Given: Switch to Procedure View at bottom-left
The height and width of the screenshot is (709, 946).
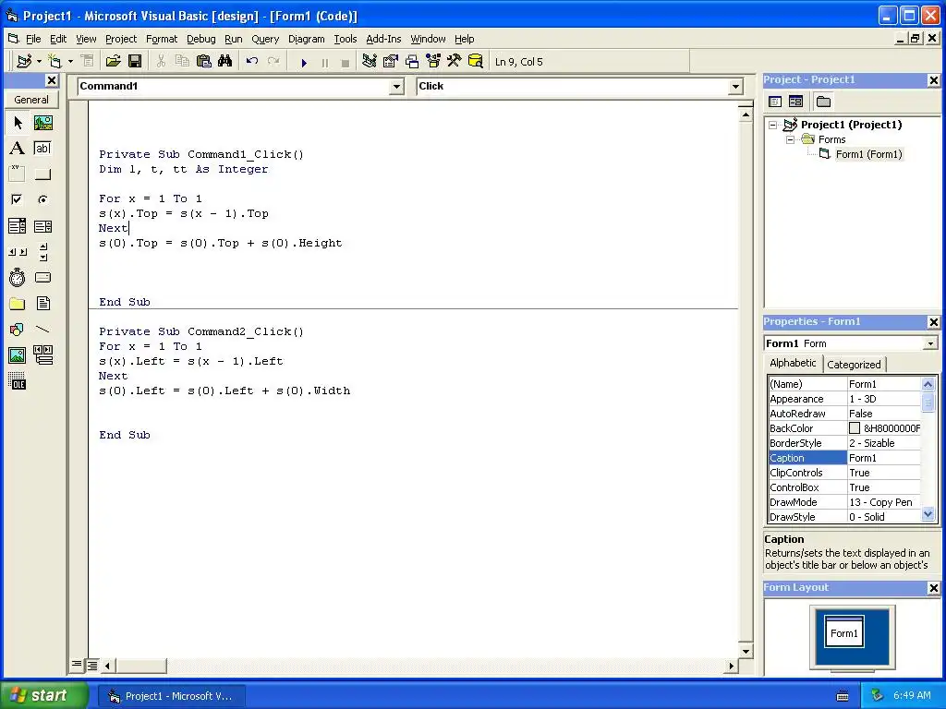Looking at the screenshot, I should click(77, 665).
